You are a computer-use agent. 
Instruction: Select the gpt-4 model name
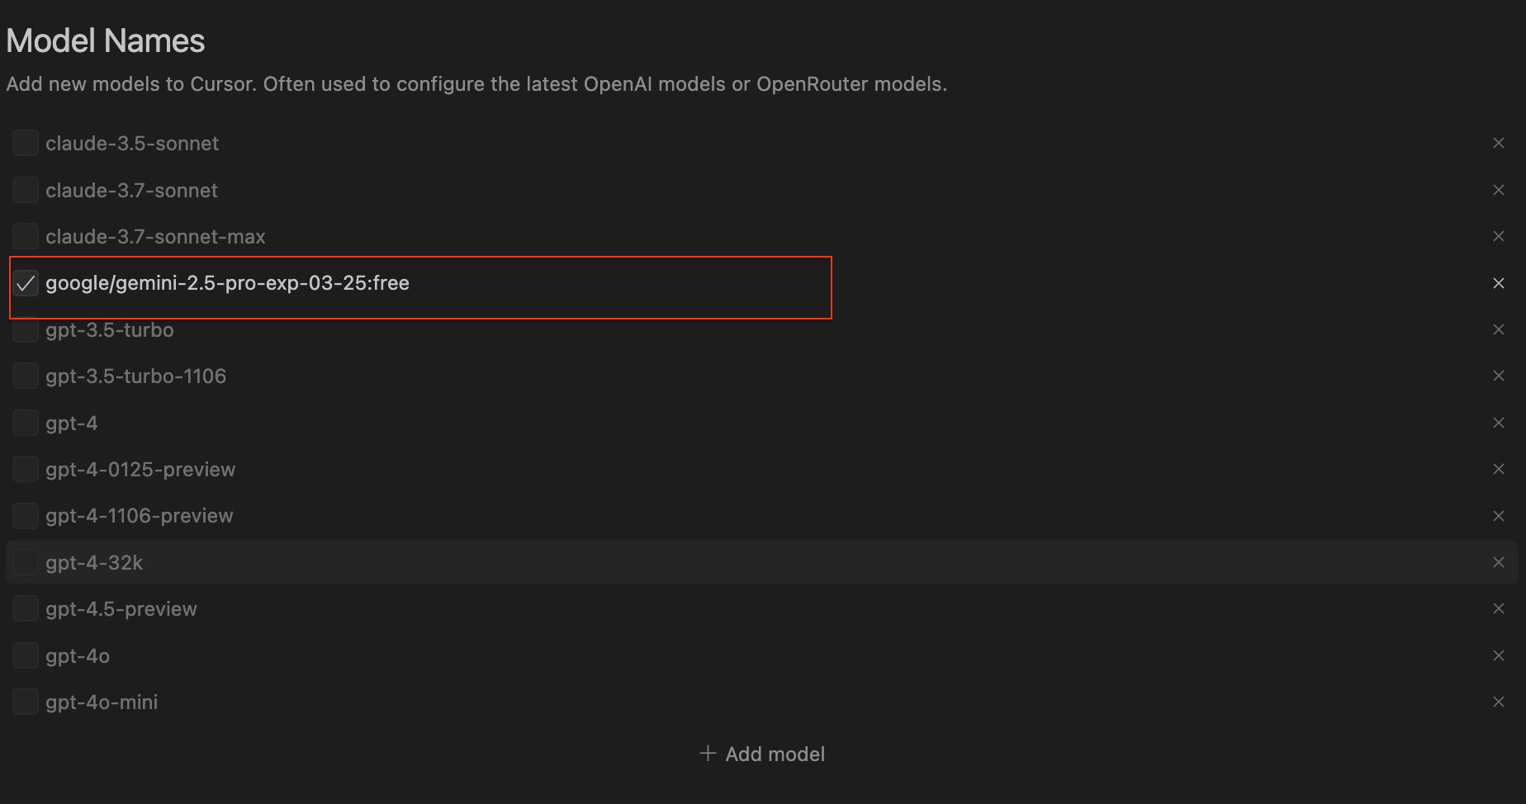(x=72, y=423)
